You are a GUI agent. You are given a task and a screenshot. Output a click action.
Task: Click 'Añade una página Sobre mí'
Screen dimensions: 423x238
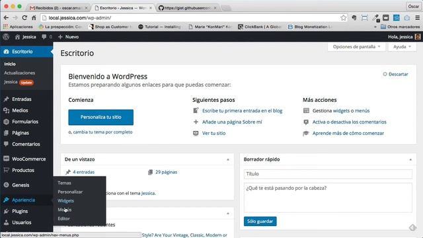[x=232, y=122]
